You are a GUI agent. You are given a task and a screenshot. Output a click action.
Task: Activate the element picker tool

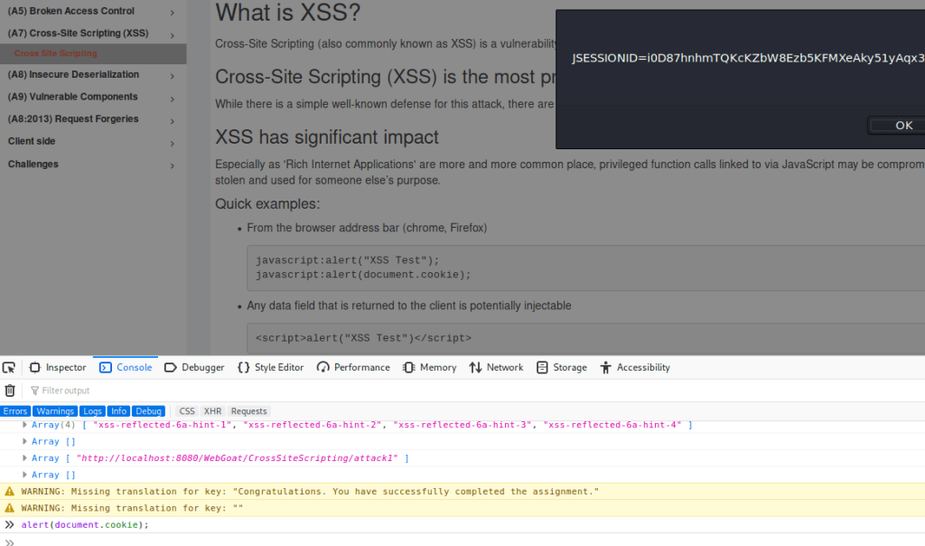[9, 368]
